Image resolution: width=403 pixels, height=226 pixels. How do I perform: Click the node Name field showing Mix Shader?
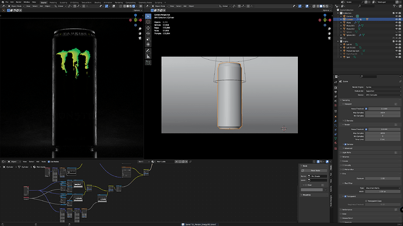pos(317,176)
